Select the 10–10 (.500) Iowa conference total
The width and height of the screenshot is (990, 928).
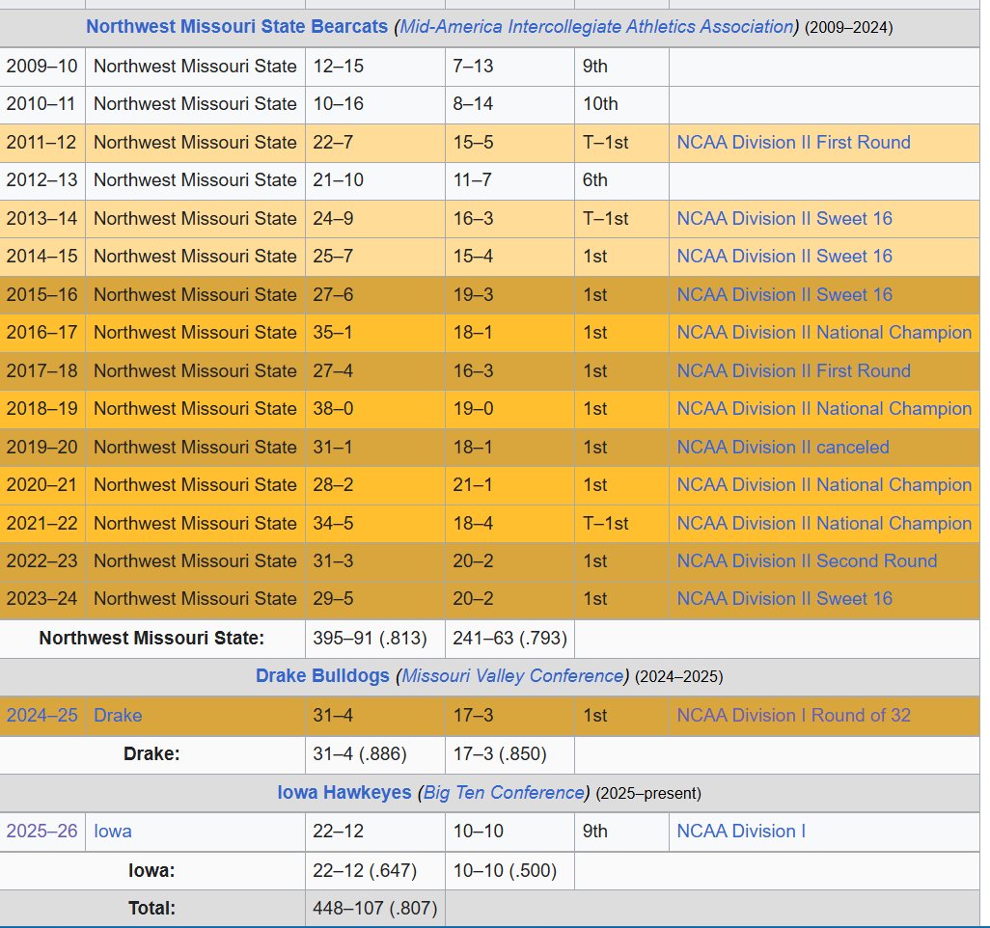click(x=509, y=870)
